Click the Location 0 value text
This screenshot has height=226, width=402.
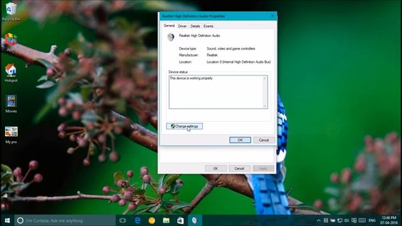239,62
